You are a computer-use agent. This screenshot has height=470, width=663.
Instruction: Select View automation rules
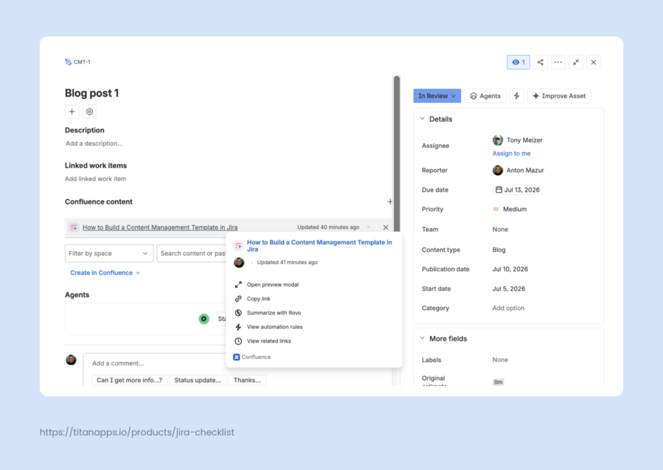275,327
